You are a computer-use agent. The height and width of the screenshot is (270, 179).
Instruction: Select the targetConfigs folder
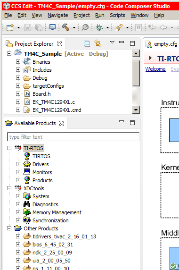point(48,86)
